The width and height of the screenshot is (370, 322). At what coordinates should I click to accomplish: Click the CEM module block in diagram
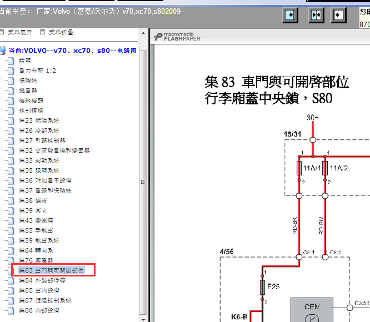click(x=312, y=310)
